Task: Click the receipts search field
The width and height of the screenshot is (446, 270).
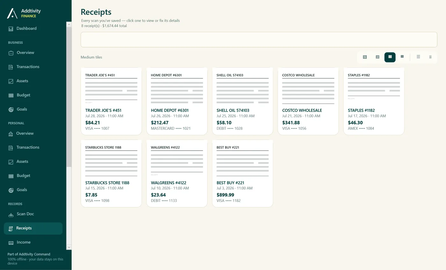Action: point(259,40)
